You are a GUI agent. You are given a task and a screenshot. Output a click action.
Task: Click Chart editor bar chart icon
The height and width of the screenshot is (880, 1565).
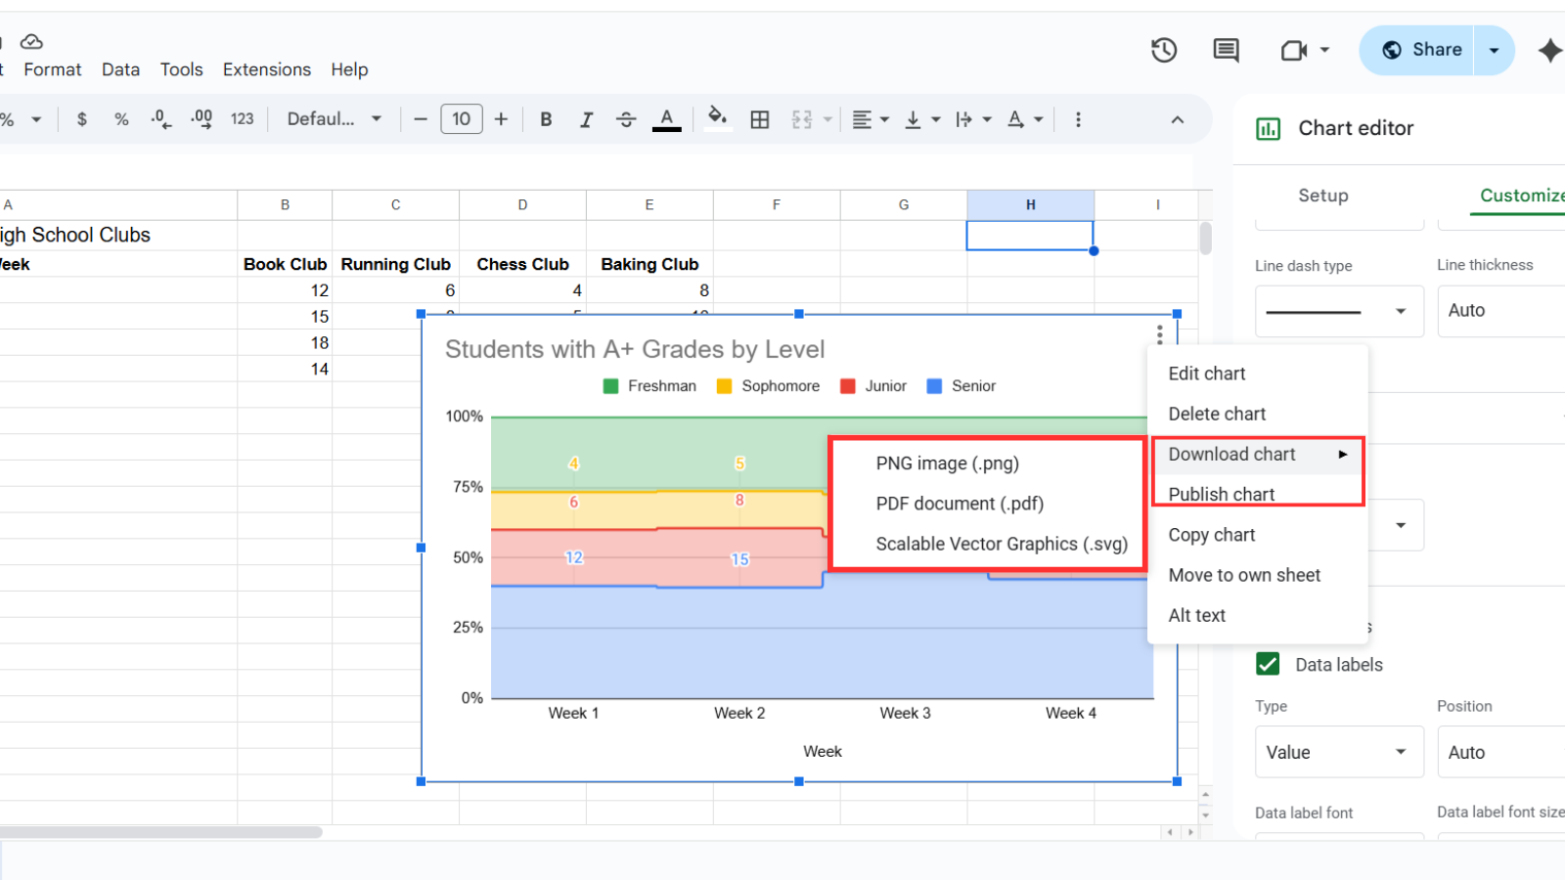1268,128
